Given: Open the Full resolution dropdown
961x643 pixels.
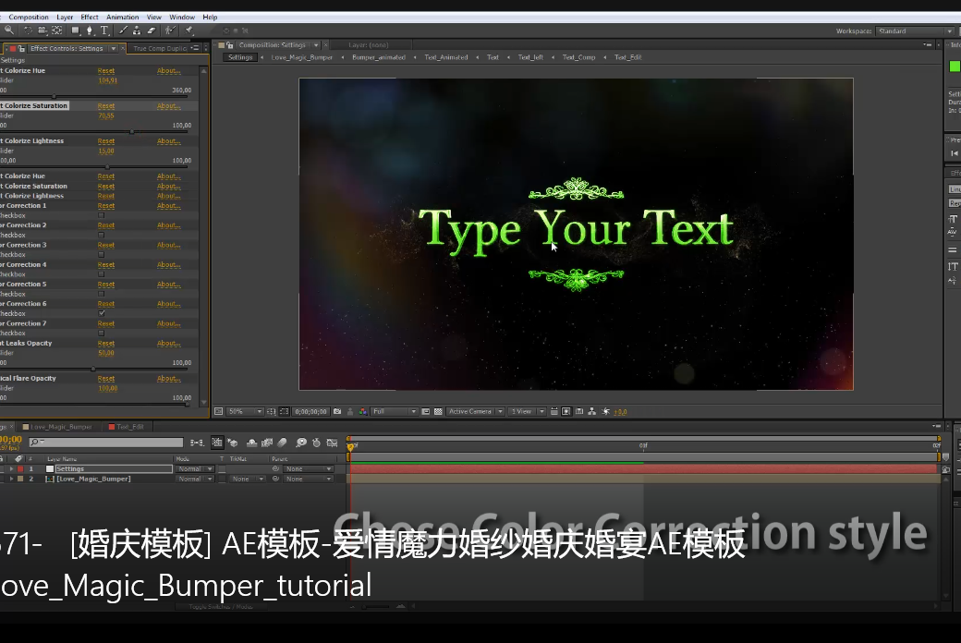Looking at the screenshot, I should [x=394, y=412].
